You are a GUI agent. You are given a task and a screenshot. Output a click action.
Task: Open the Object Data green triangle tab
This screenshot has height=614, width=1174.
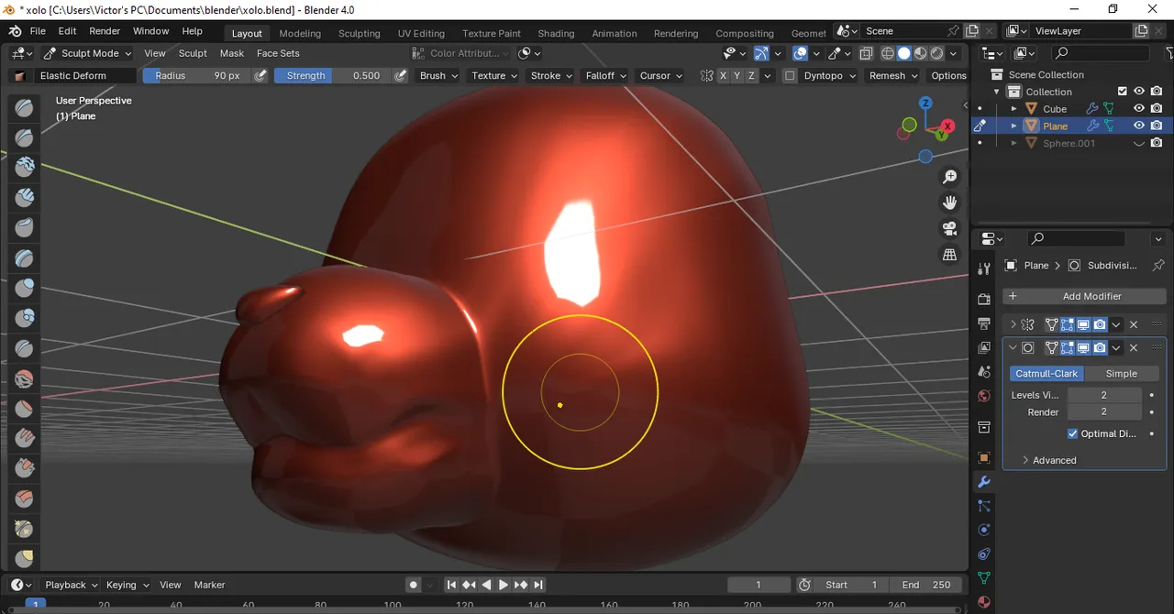click(984, 578)
